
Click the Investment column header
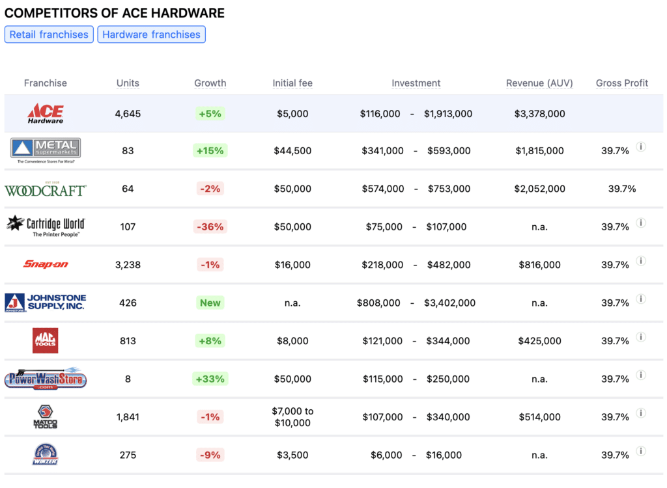click(x=416, y=83)
